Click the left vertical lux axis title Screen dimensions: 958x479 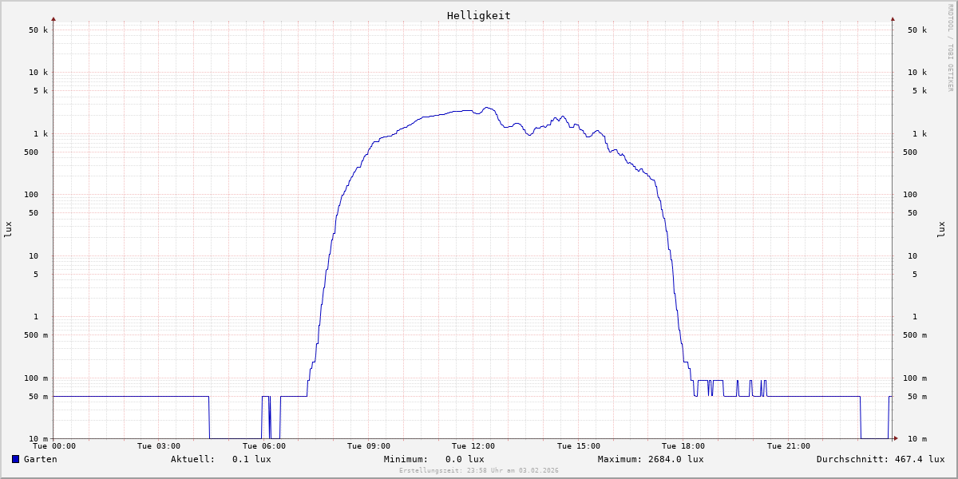point(8,229)
